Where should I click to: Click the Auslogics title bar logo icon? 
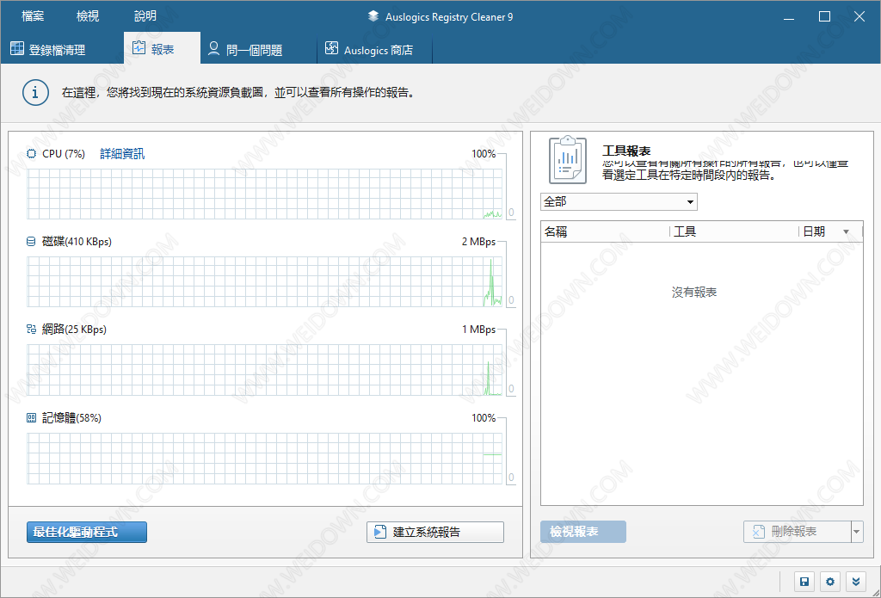click(x=373, y=16)
